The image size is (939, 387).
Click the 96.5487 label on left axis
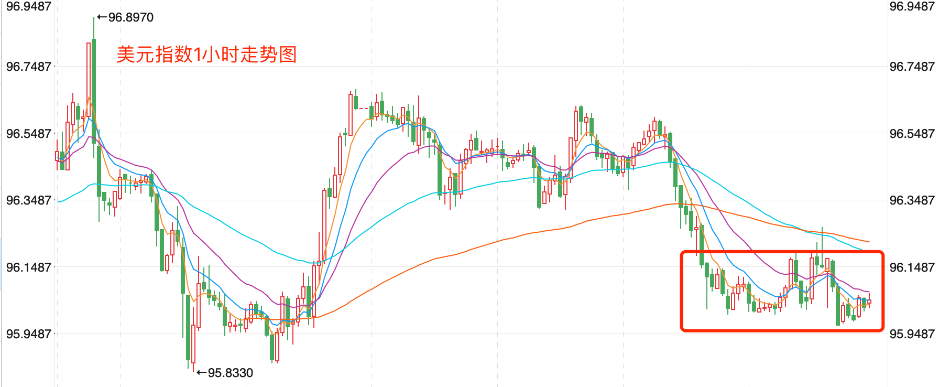click(28, 134)
